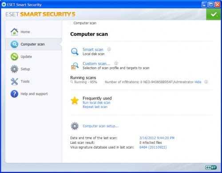Click the Tools wrench icon

[x=14, y=81]
